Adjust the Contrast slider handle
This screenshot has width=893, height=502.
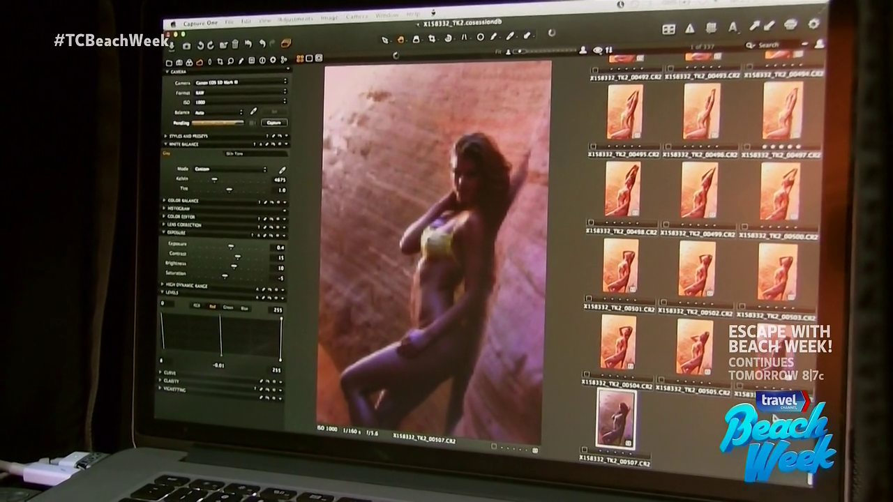pos(238,256)
